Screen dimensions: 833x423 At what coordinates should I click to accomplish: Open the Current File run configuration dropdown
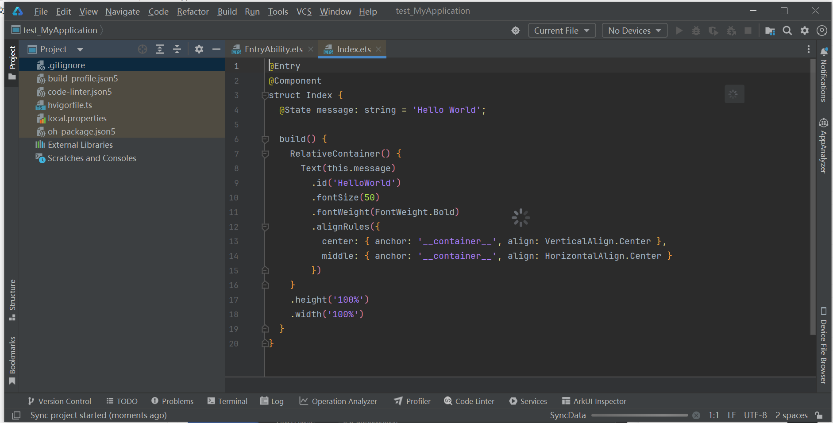(x=561, y=31)
